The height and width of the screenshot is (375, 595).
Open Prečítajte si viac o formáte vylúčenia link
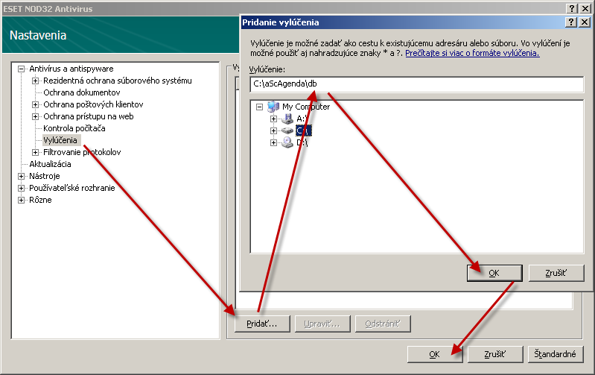pos(472,53)
